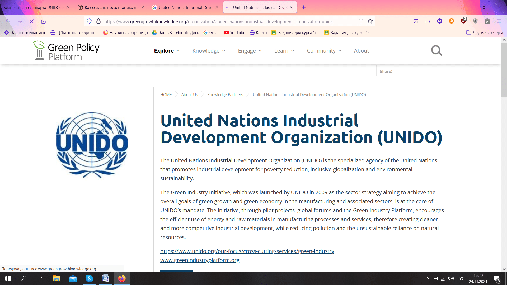507x285 pixels.
Task: Open the Library sidebar icon
Action: [x=428, y=21]
